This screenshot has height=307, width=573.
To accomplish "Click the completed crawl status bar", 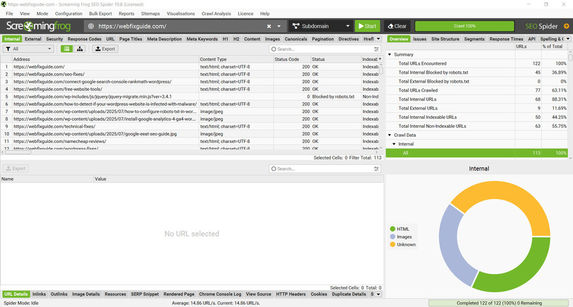I will 499,303.
